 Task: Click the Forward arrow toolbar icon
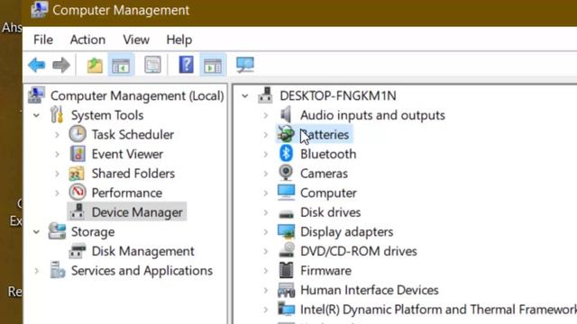coord(61,65)
